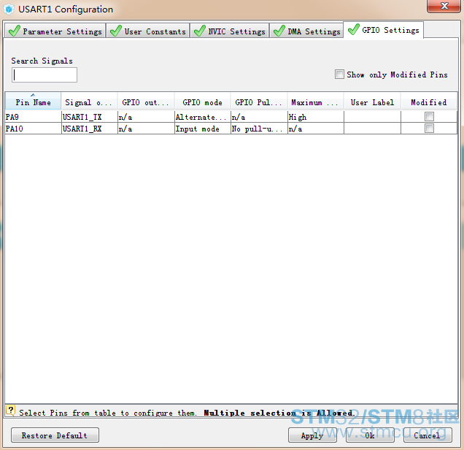Click the GPIO Pul... column header
464x450 pixels.
coord(259,102)
